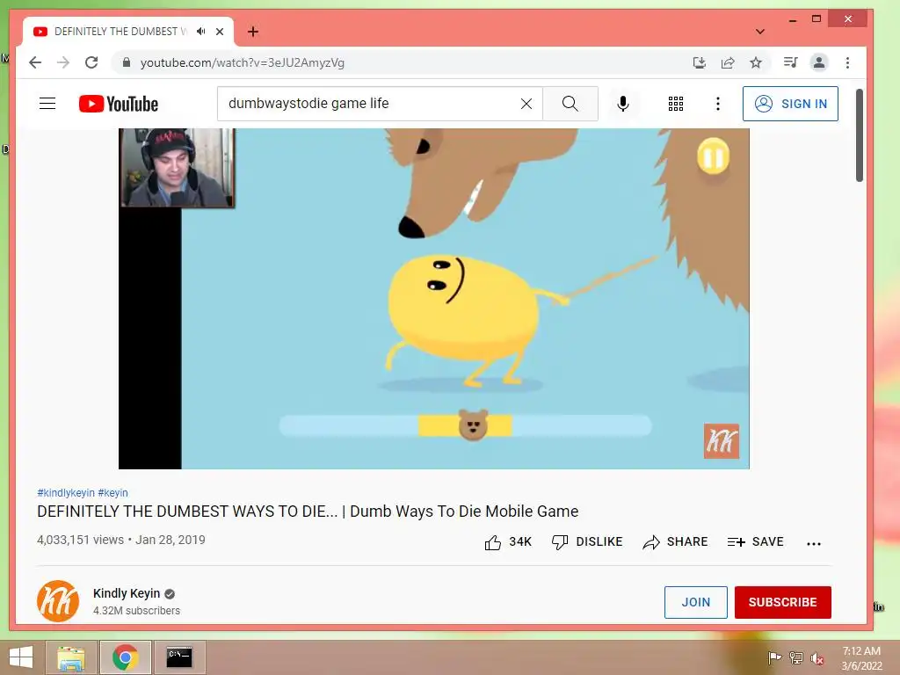Install app icon in address bar
900x675 pixels.
pos(699,62)
